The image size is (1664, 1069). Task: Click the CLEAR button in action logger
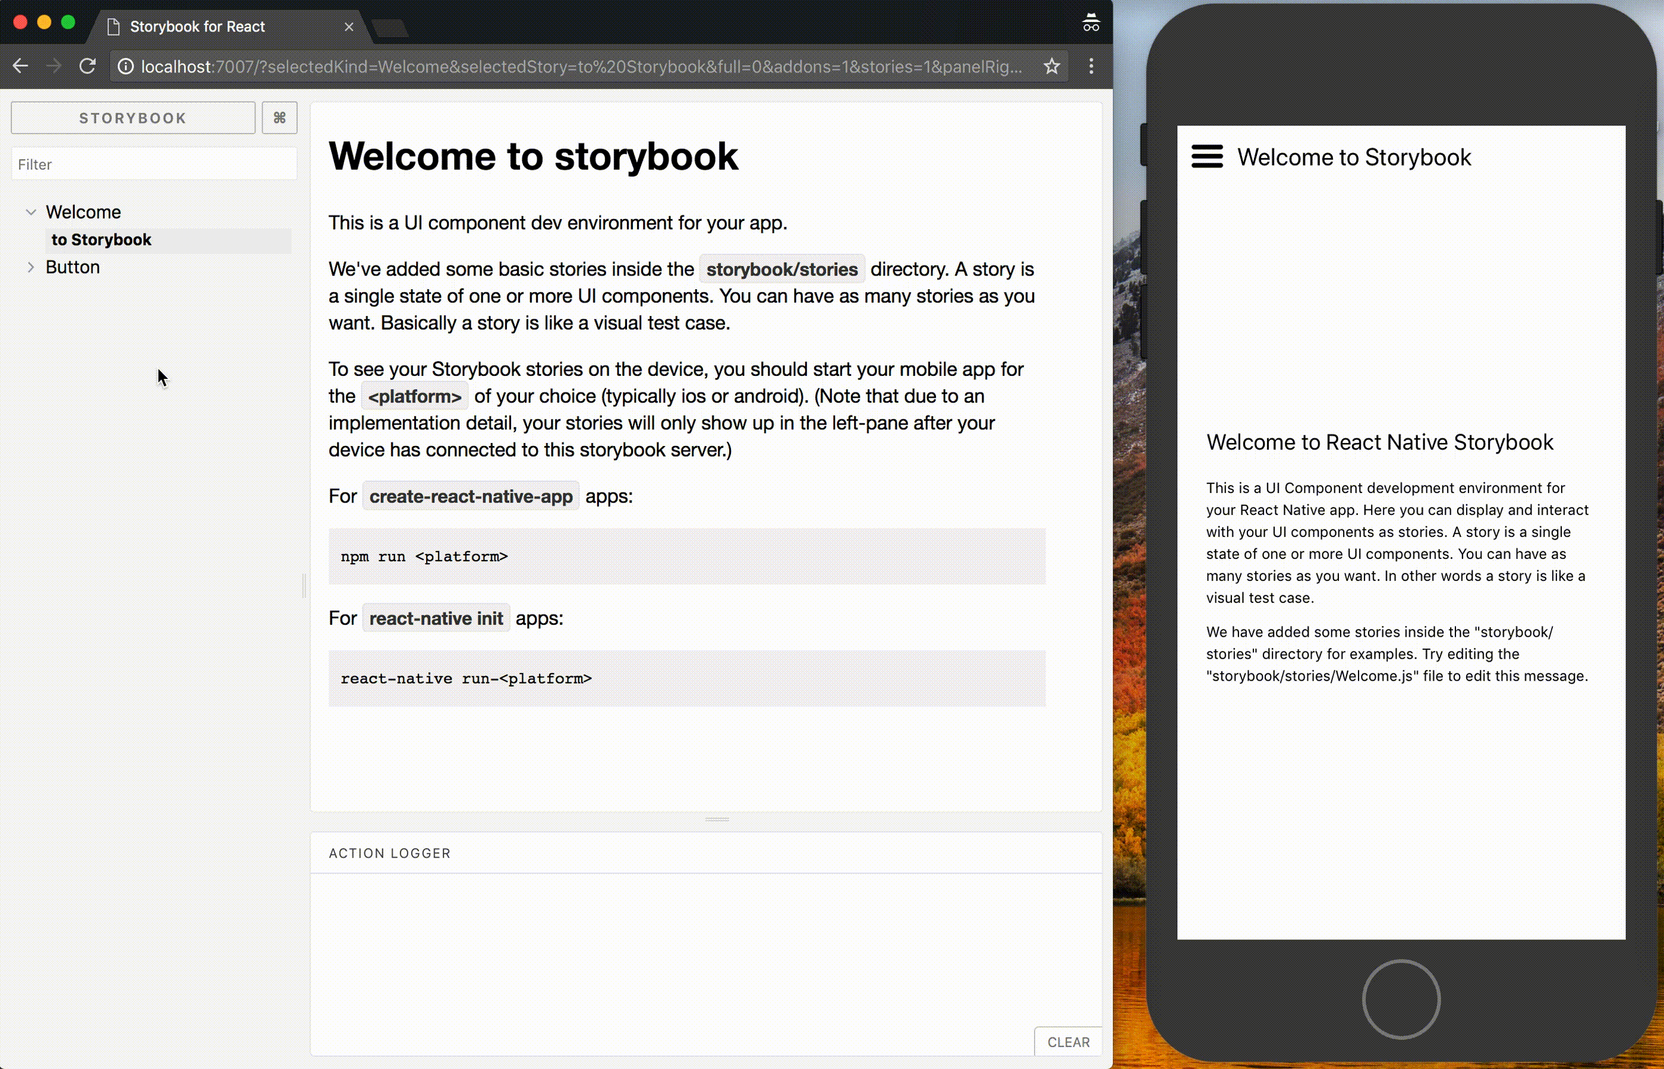[1067, 1042]
